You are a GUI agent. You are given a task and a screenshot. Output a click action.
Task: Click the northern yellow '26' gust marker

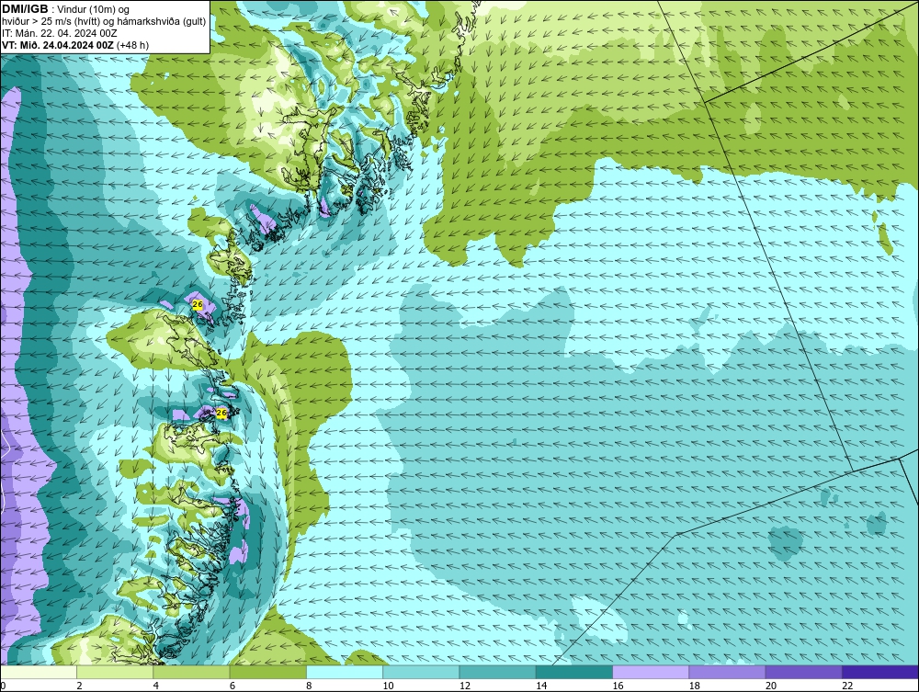tap(198, 305)
